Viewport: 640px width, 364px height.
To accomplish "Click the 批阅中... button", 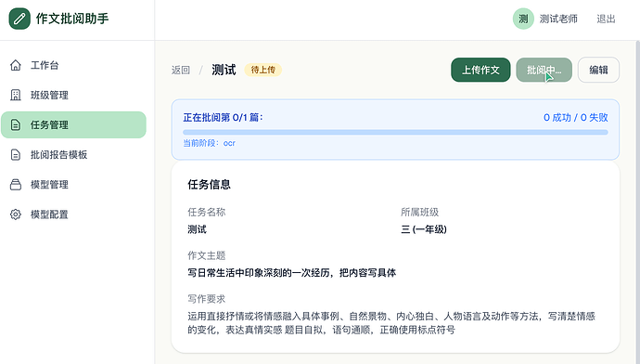I will point(544,70).
